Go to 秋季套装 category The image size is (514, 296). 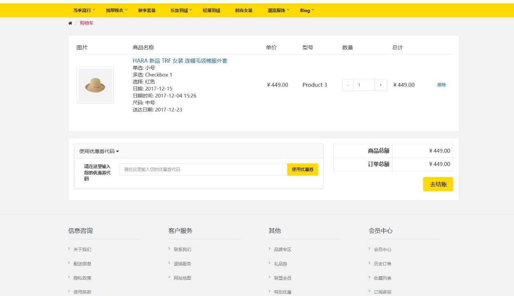pos(147,10)
